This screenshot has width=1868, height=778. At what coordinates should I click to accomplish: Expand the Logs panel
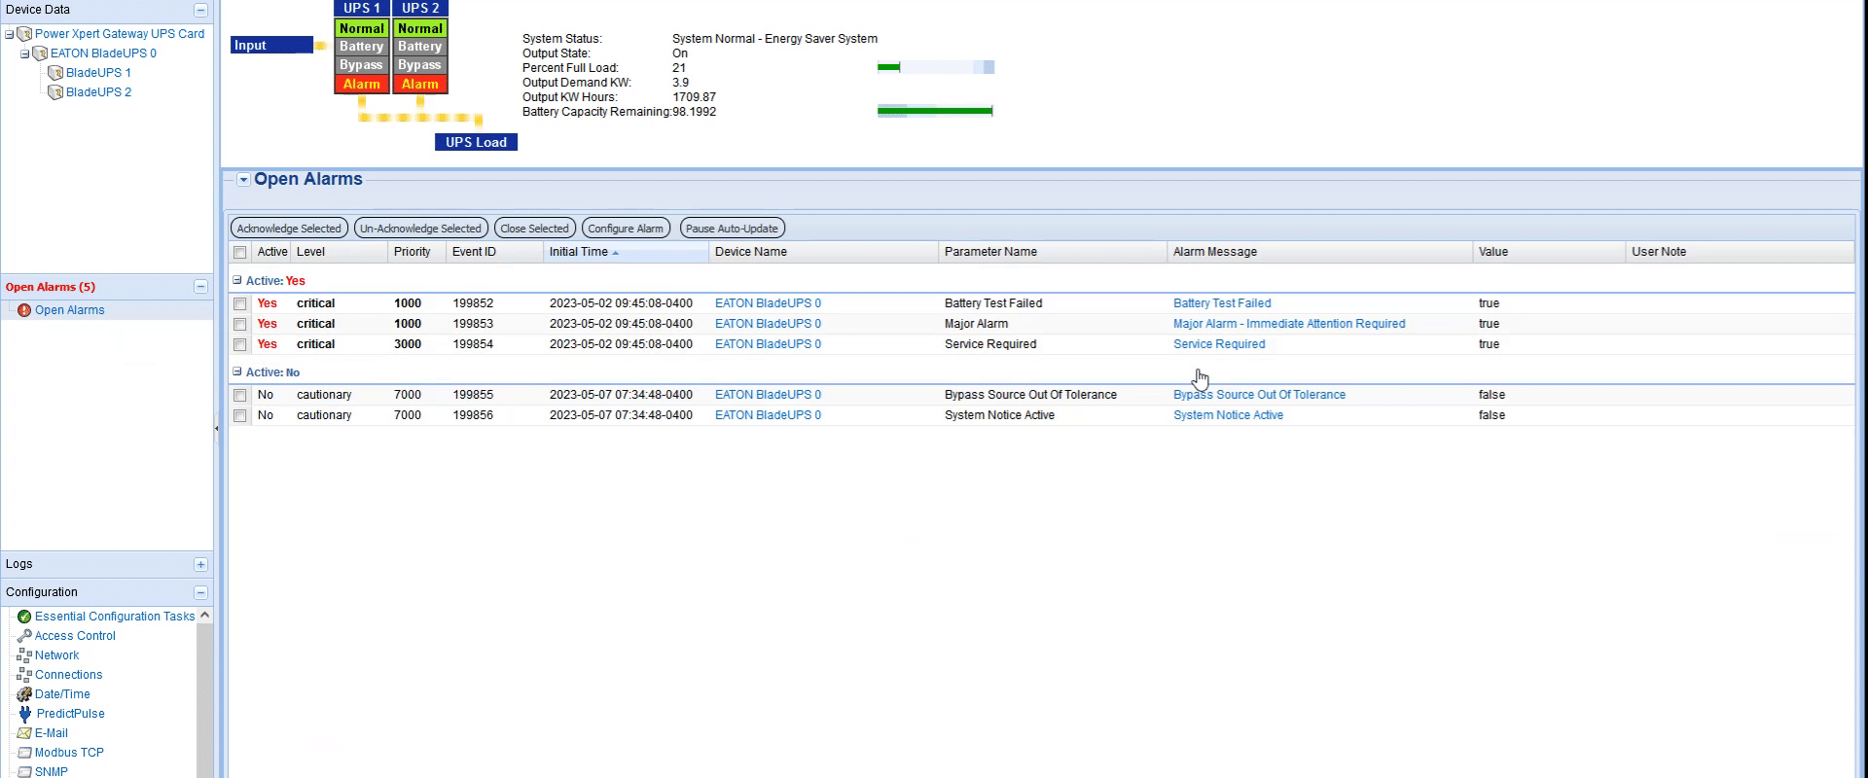[200, 565]
